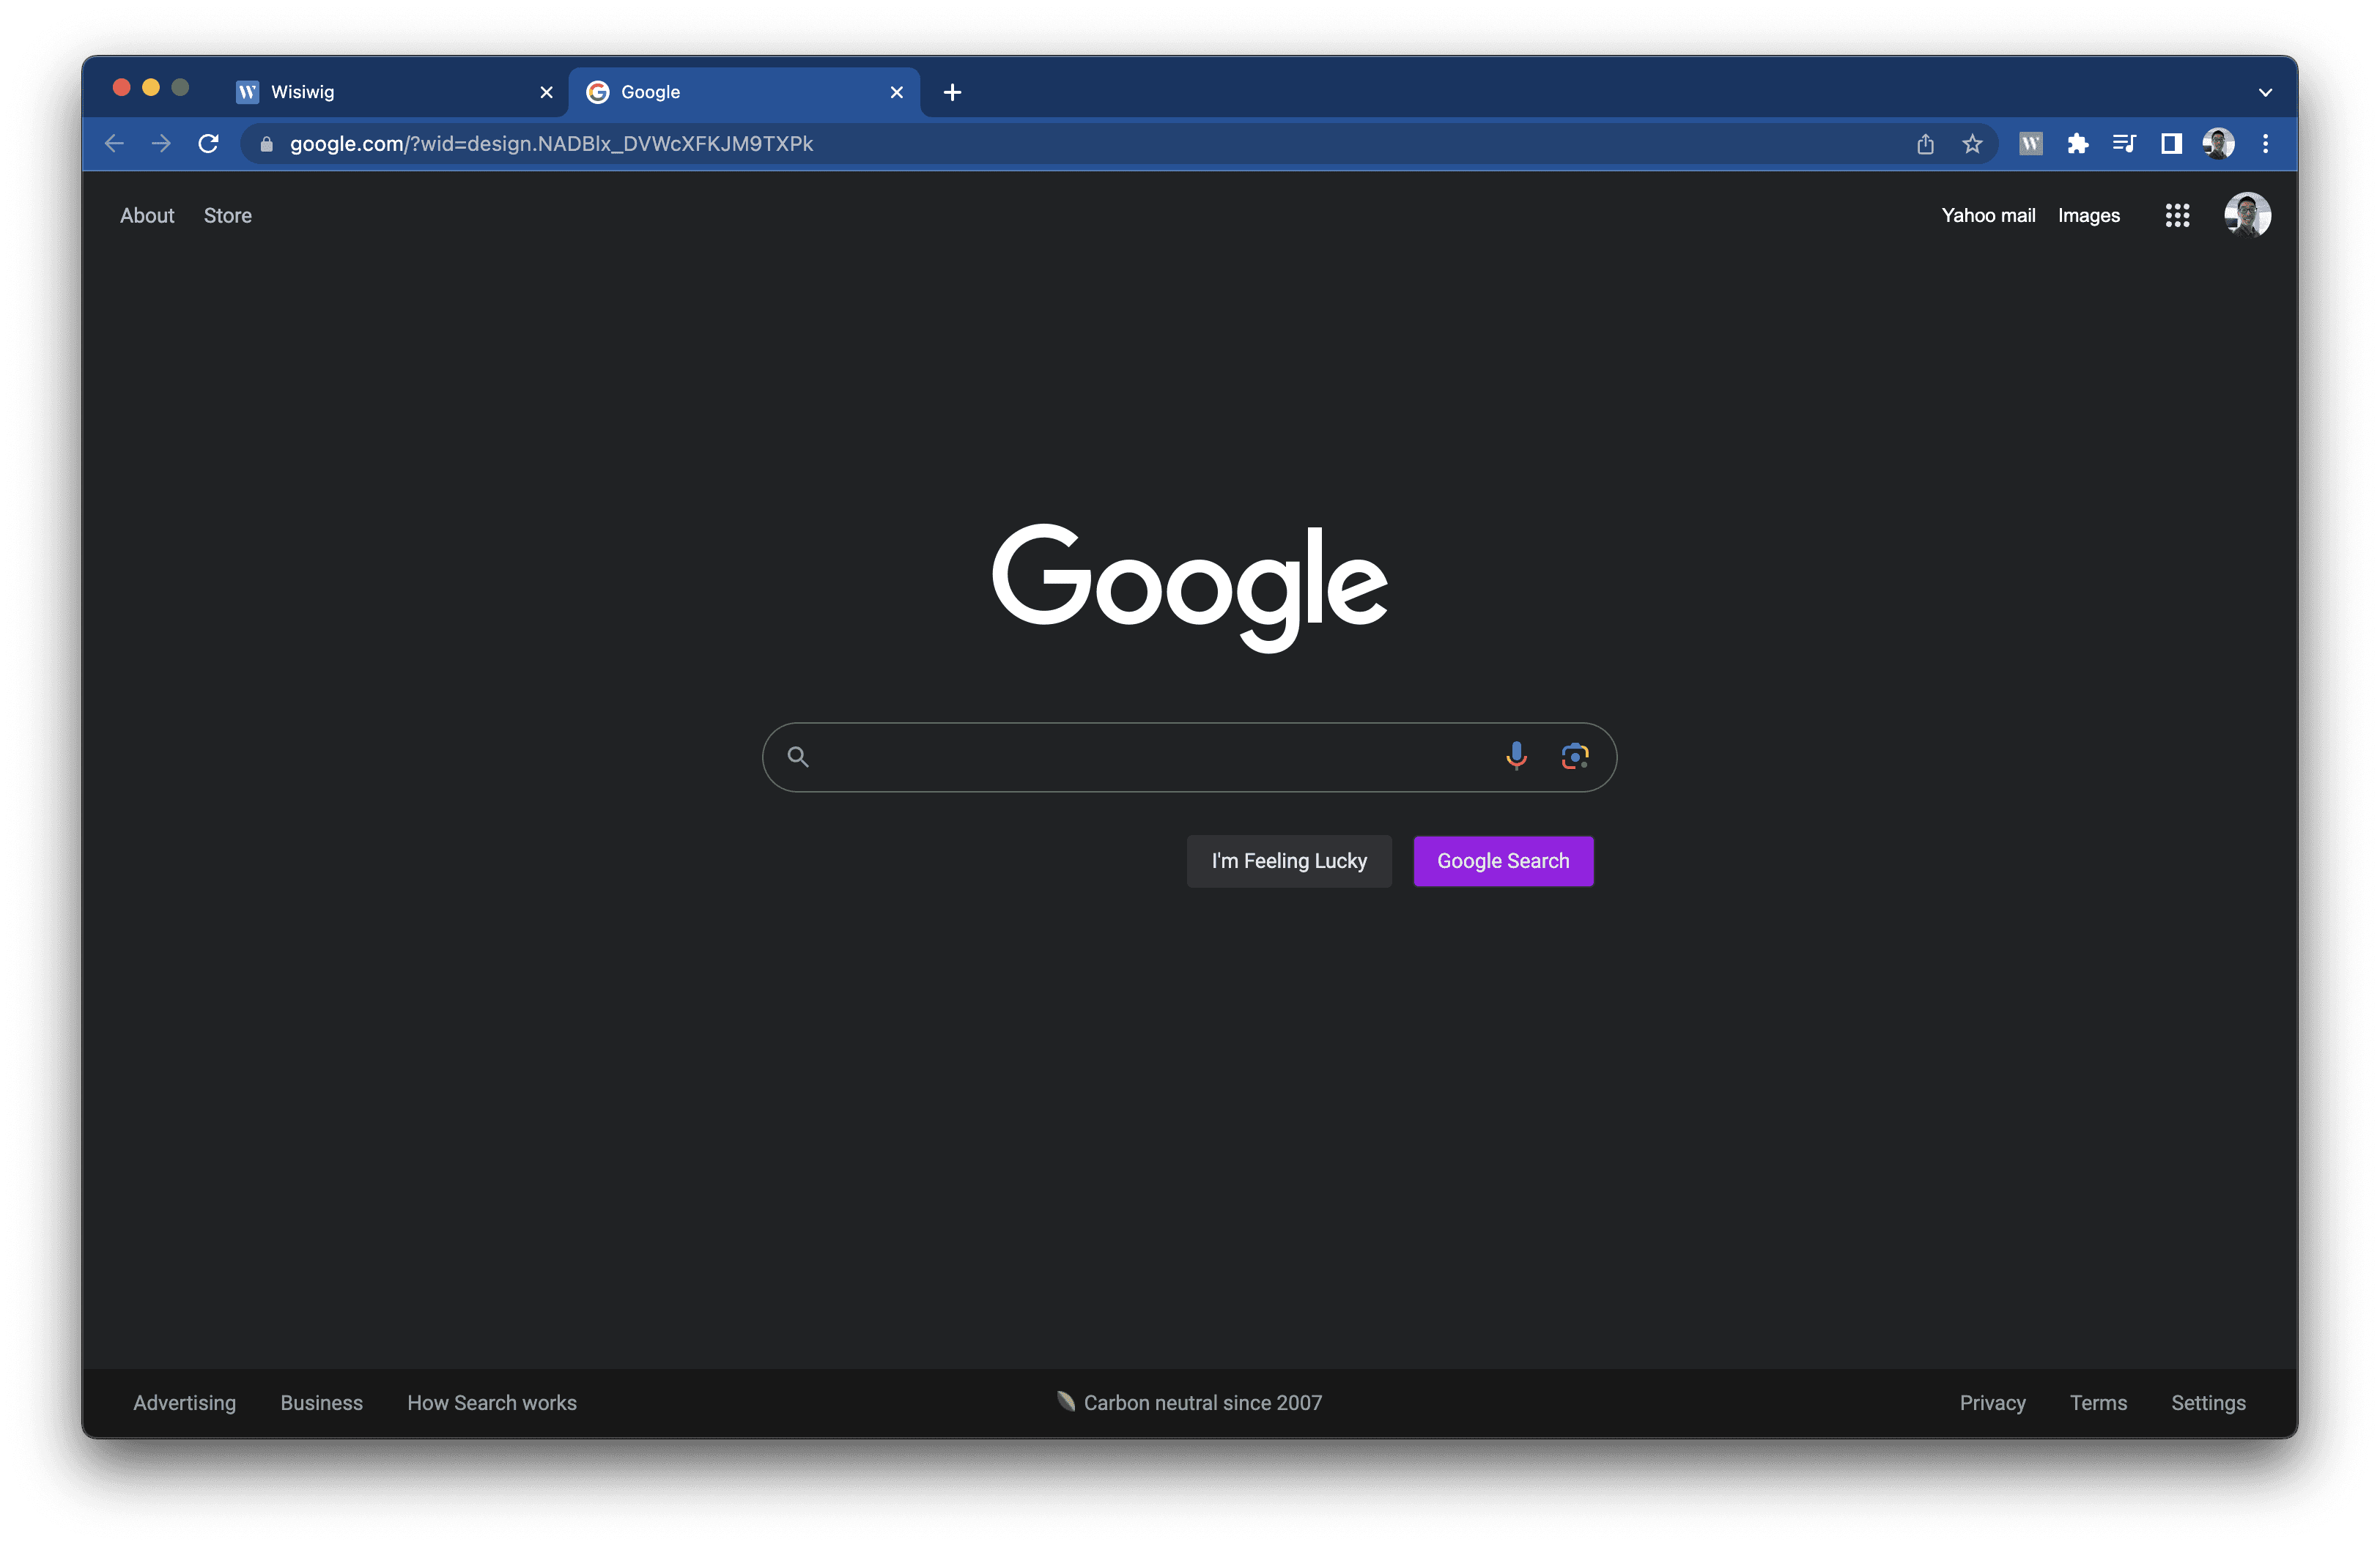Viewport: 2380px width, 1547px height.
Task: Close the Wisiwig tab
Action: pos(546,93)
